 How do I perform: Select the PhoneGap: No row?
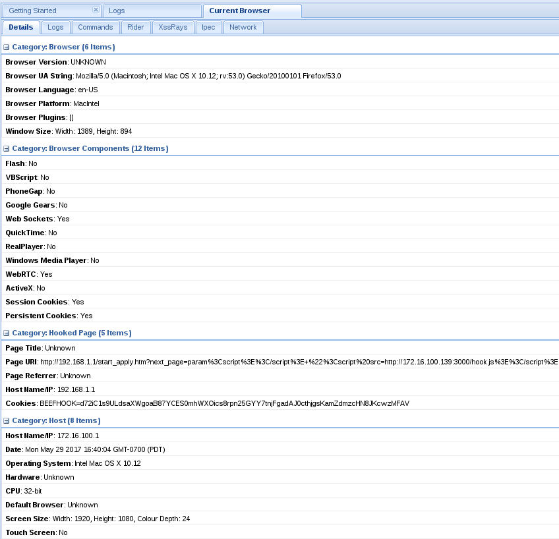280,191
